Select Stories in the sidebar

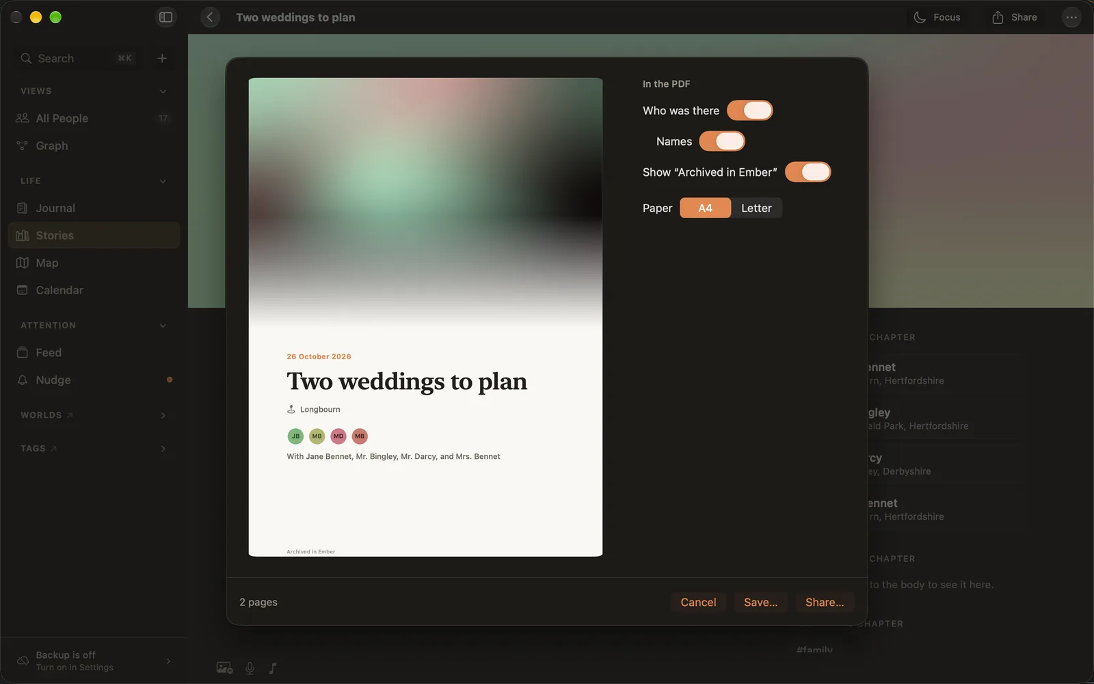tap(94, 235)
